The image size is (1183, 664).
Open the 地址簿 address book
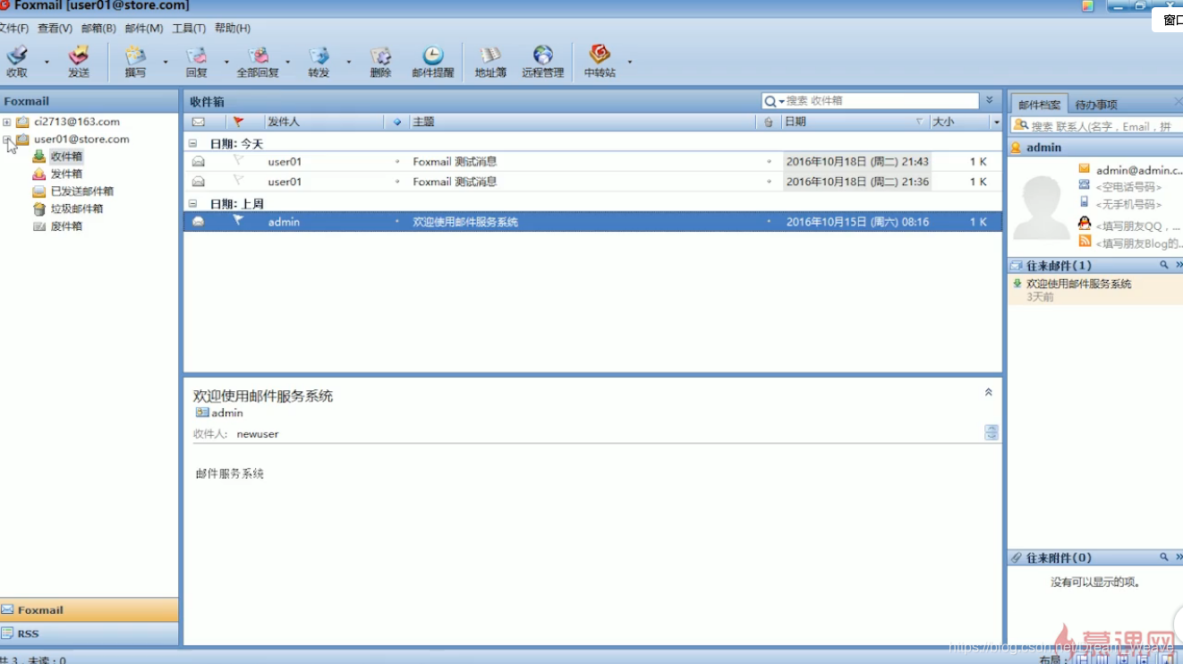pyautogui.click(x=490, y=61)
